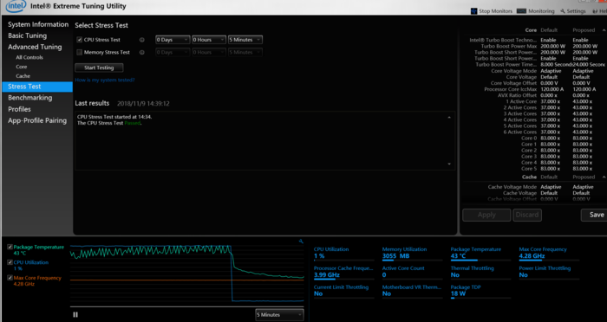
Task: Go to the Benchmarking section
Action: [x=29, y=98]
